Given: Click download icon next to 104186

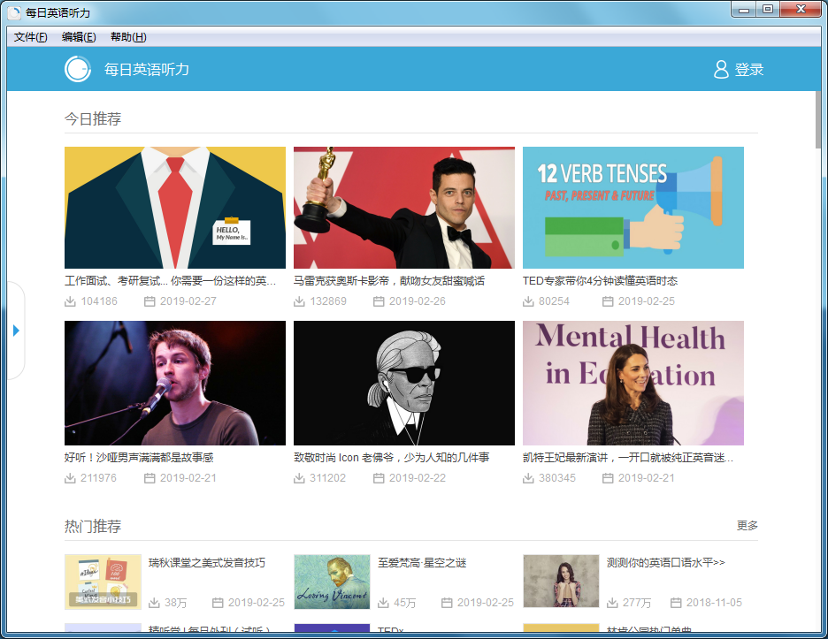Looking at the screenshot, I should tap(70, 301).
